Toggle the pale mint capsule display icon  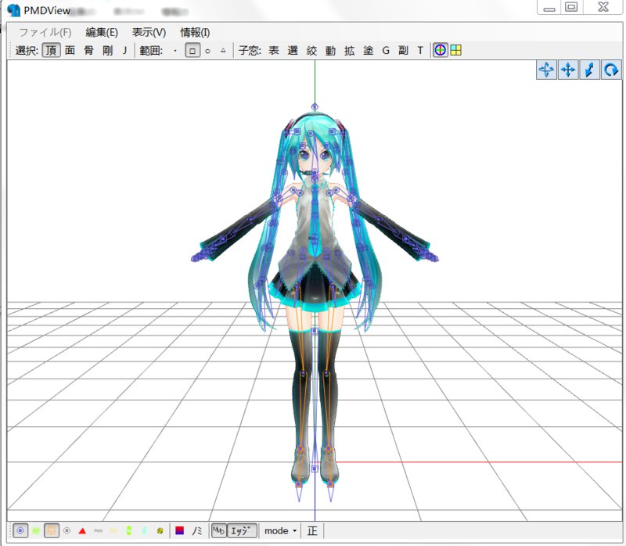[144, 531]
